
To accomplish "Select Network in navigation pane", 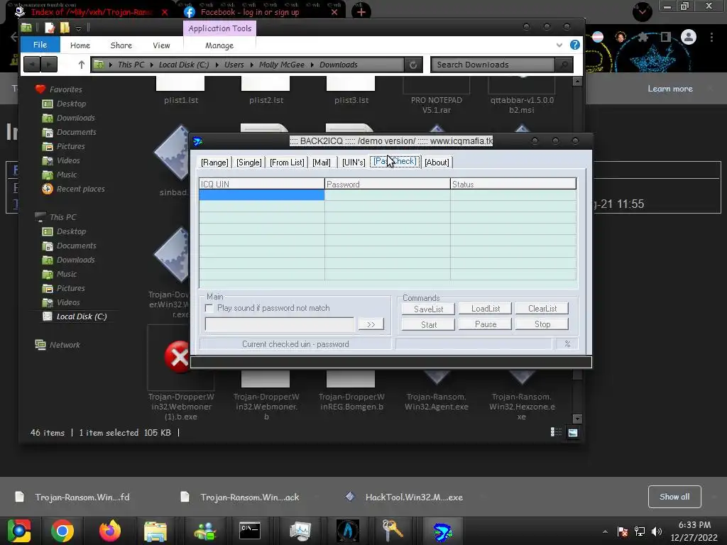I will coord(65,345).
